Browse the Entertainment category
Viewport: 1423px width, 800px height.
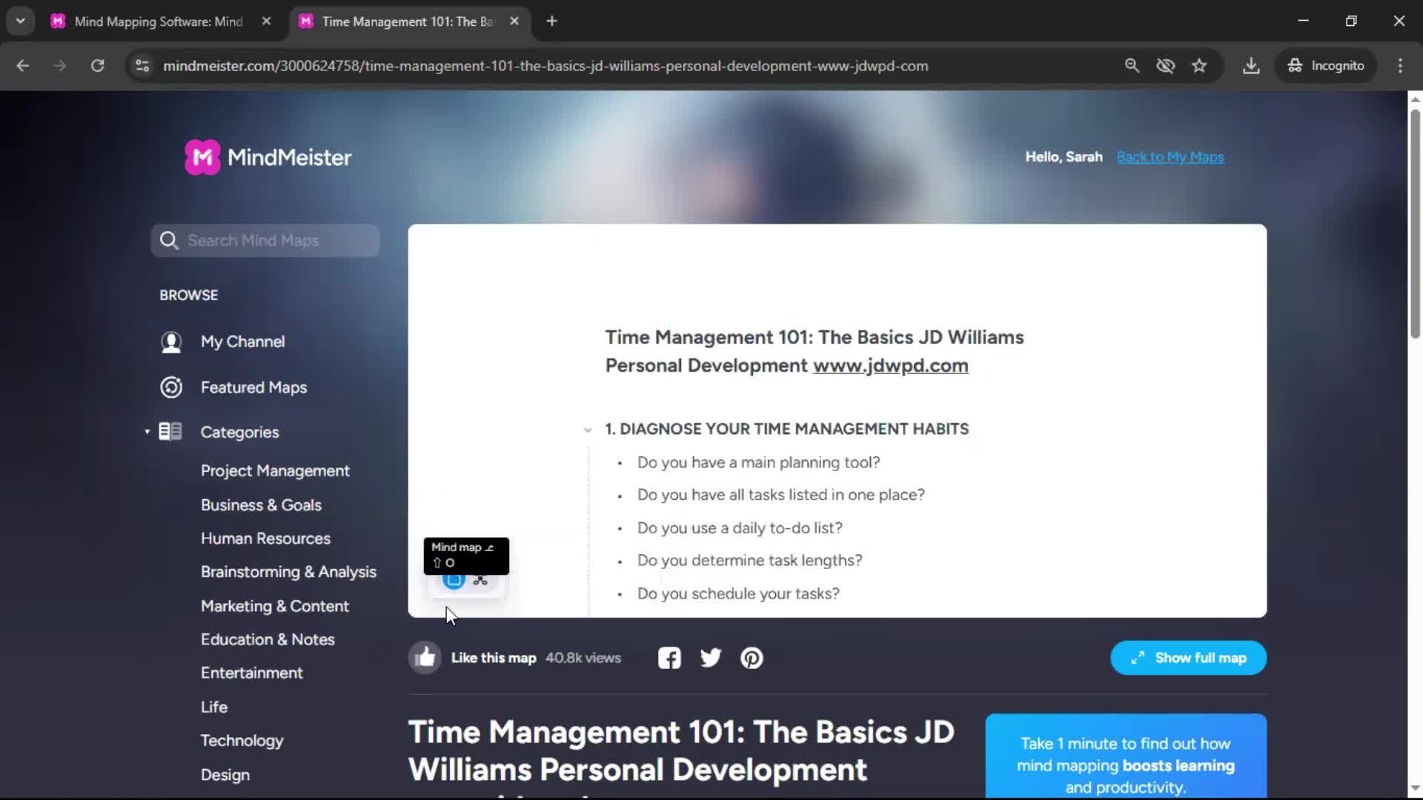pos(252,673)
